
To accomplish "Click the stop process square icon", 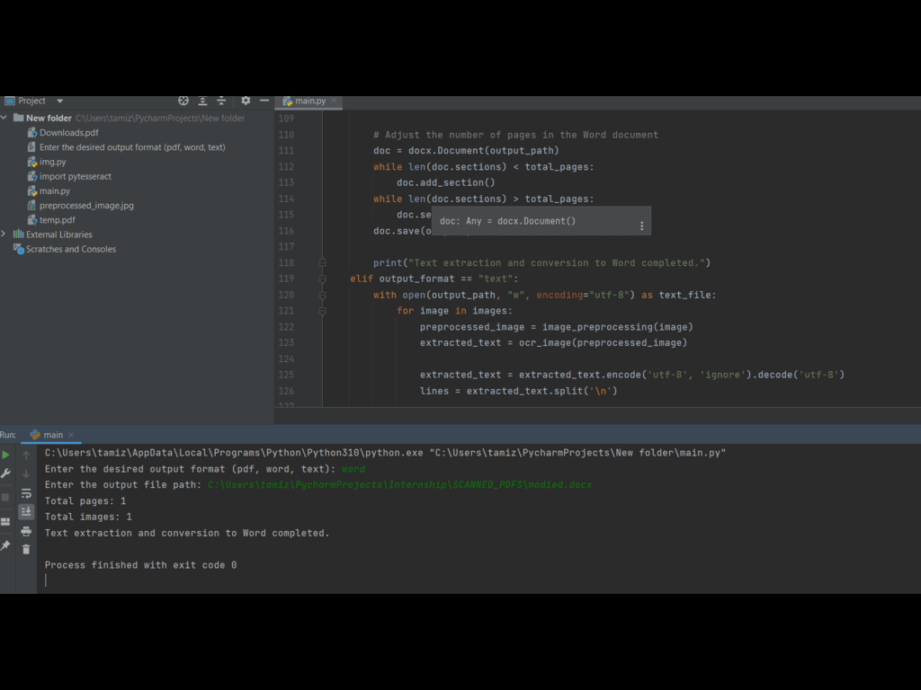I will coord(6,497).
